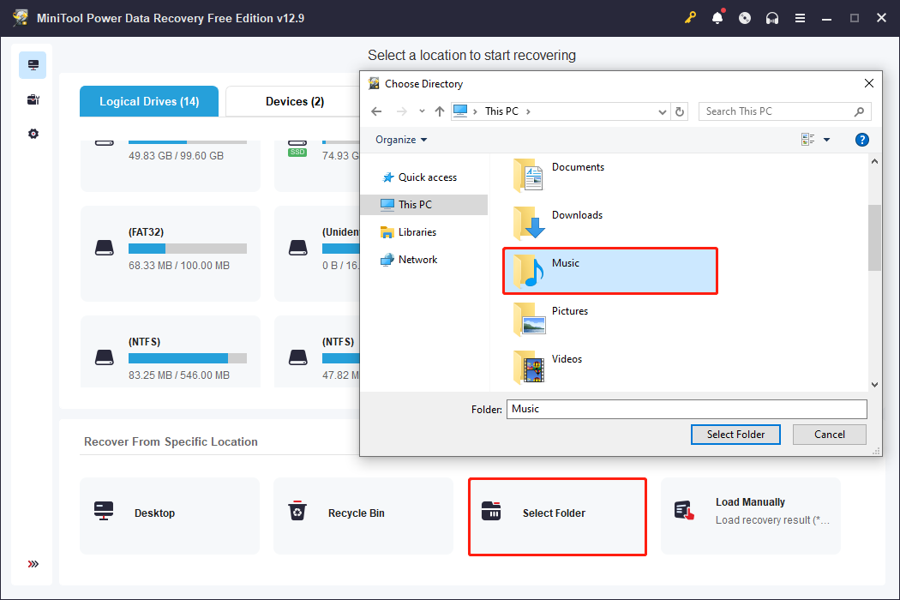
Task: Click scroll up arrow in folder list
Action: (x=874, y=162)
